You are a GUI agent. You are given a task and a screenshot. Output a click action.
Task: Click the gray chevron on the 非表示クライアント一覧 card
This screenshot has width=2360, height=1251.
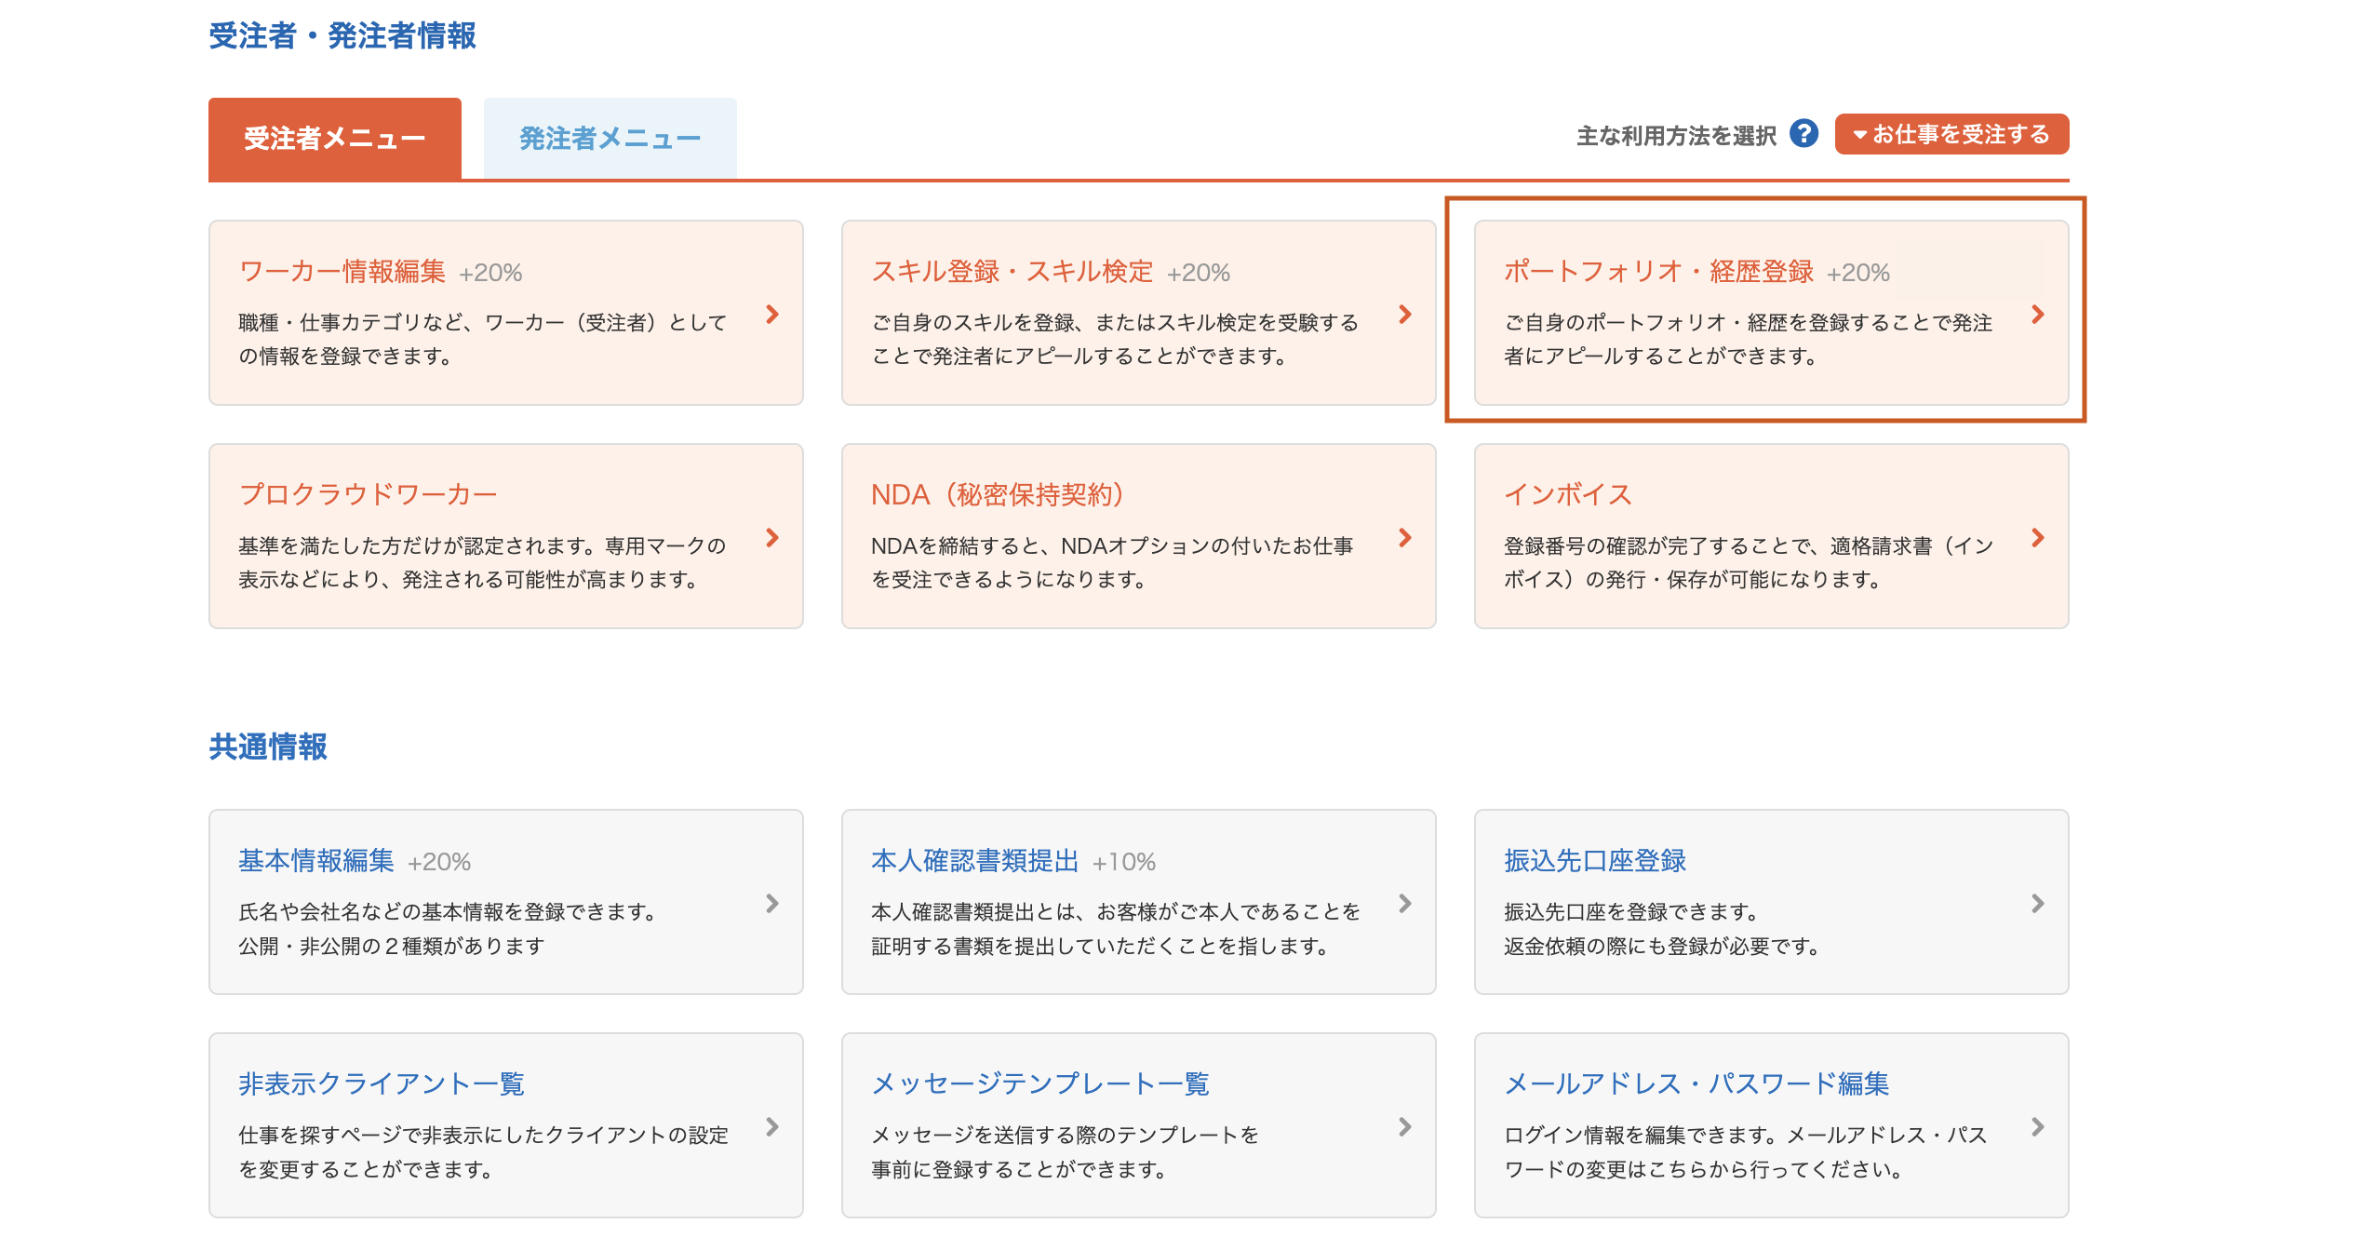[x=771, y=1126]
